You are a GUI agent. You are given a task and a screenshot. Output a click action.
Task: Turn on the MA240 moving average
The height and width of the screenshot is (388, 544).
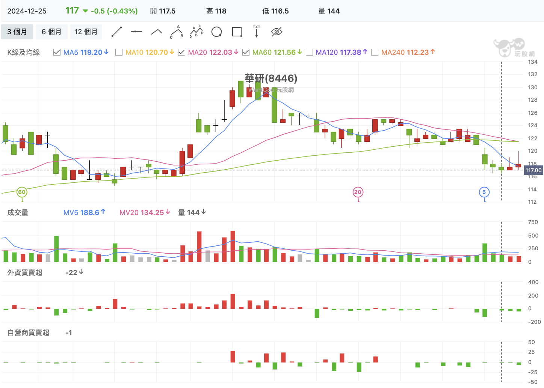(x=375, y=52)
